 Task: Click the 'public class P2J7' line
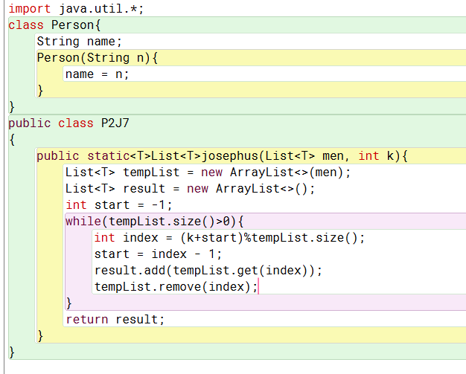coord(68,123)
